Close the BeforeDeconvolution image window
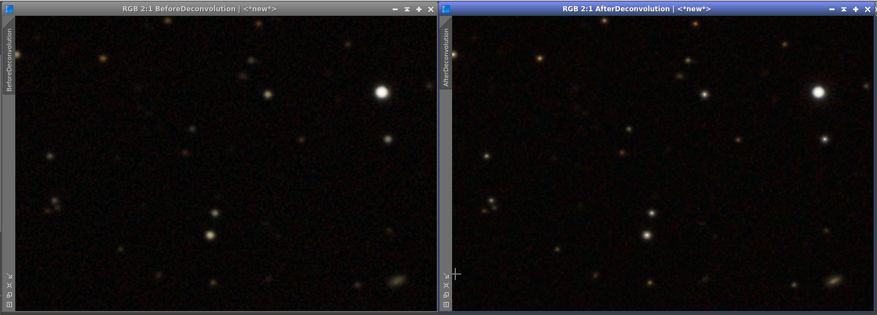Screen dimensions: 877x315 coord(431,10)
